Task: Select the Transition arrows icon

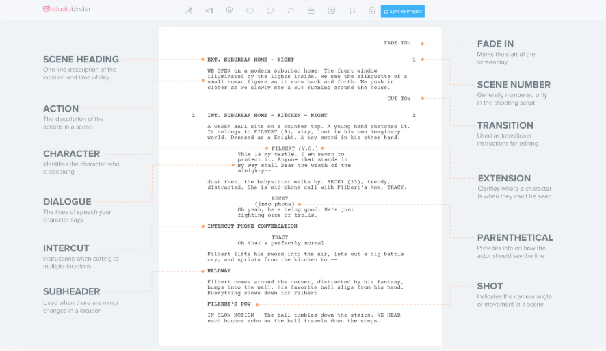Action: click(x=291, y=11)
